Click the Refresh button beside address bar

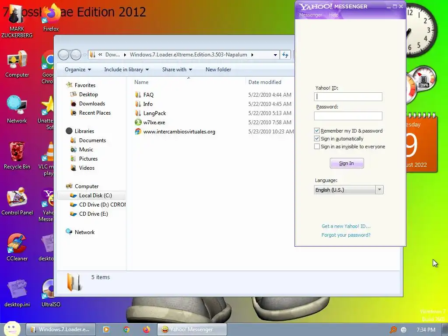[285, 55]
